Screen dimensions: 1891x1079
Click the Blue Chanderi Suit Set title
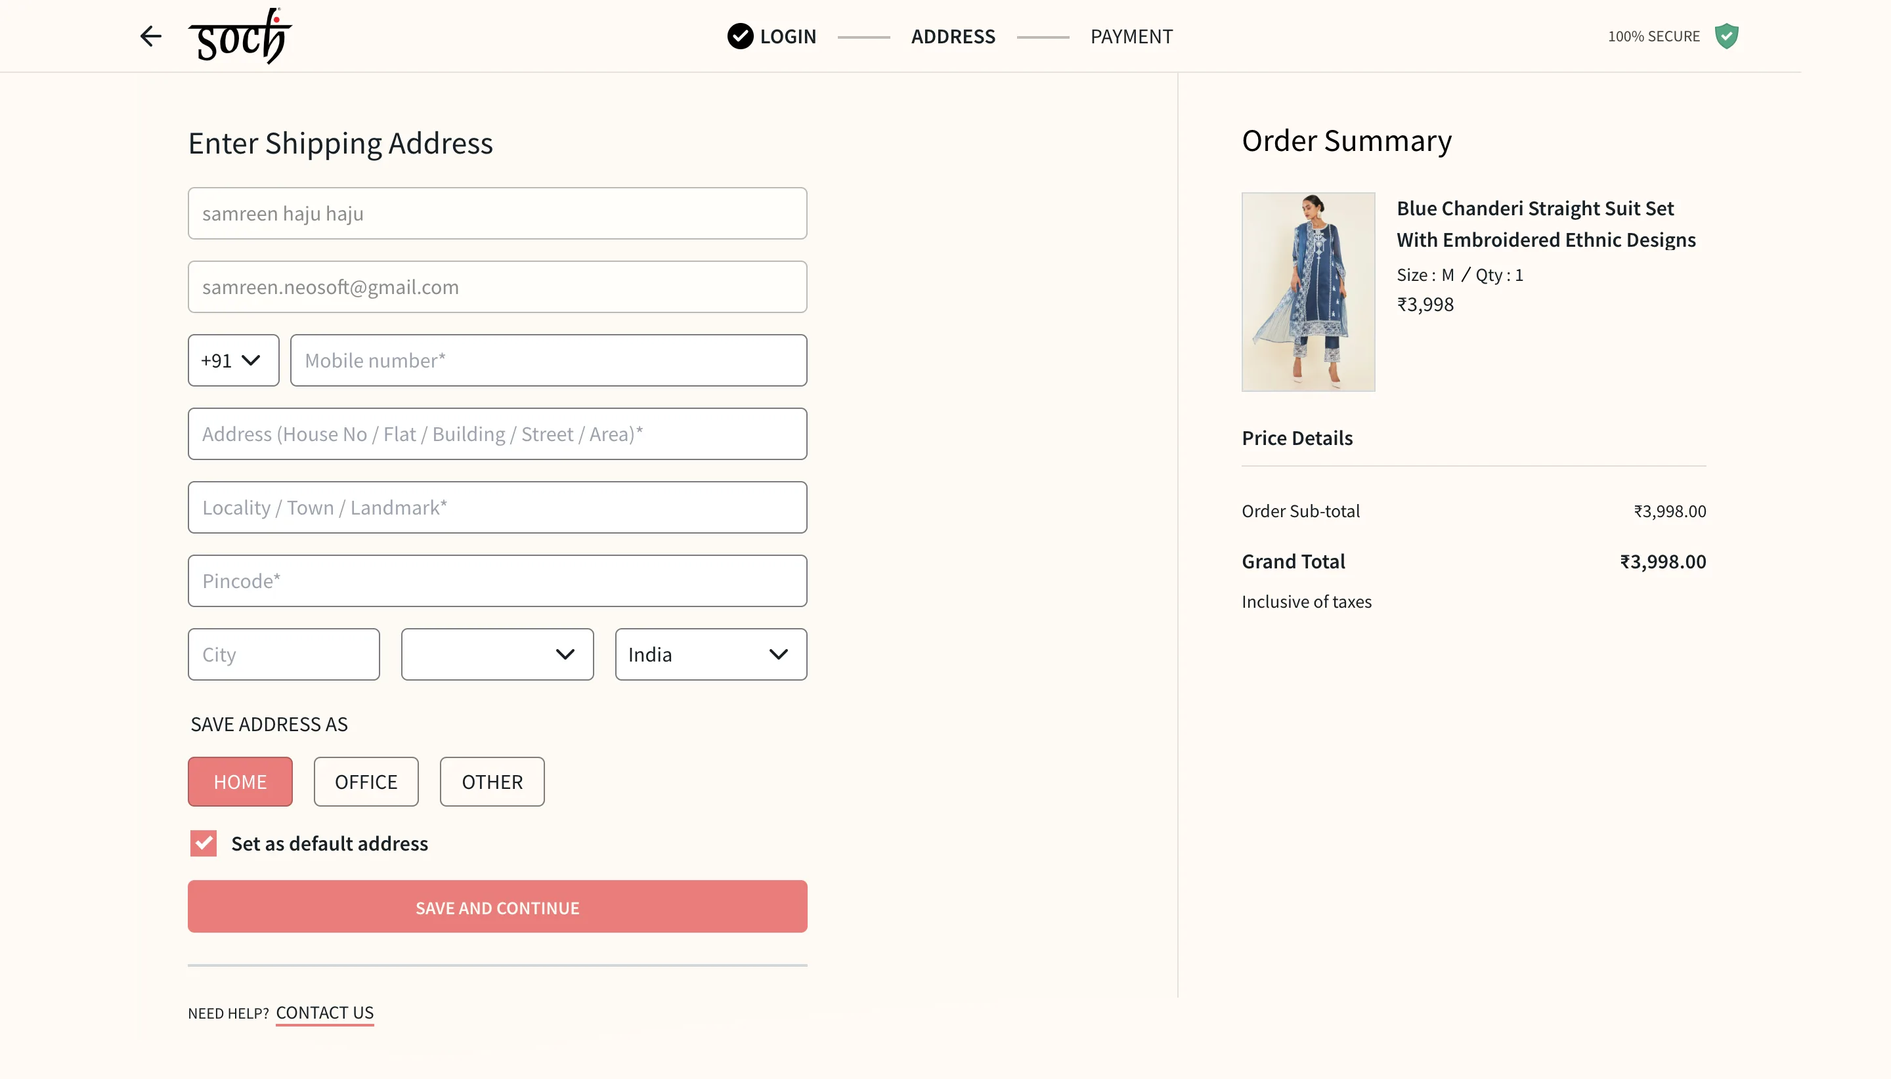pyautogui.click(x=1546, y=224)
